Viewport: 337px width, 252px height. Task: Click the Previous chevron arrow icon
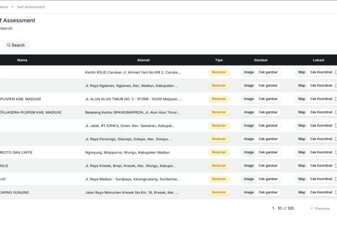pos(312,208)
